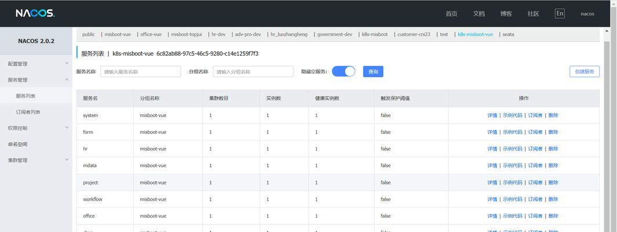Focus the 服务名称 input field
617x232 pixels.
pyautogui.click(x=140, y=72)
